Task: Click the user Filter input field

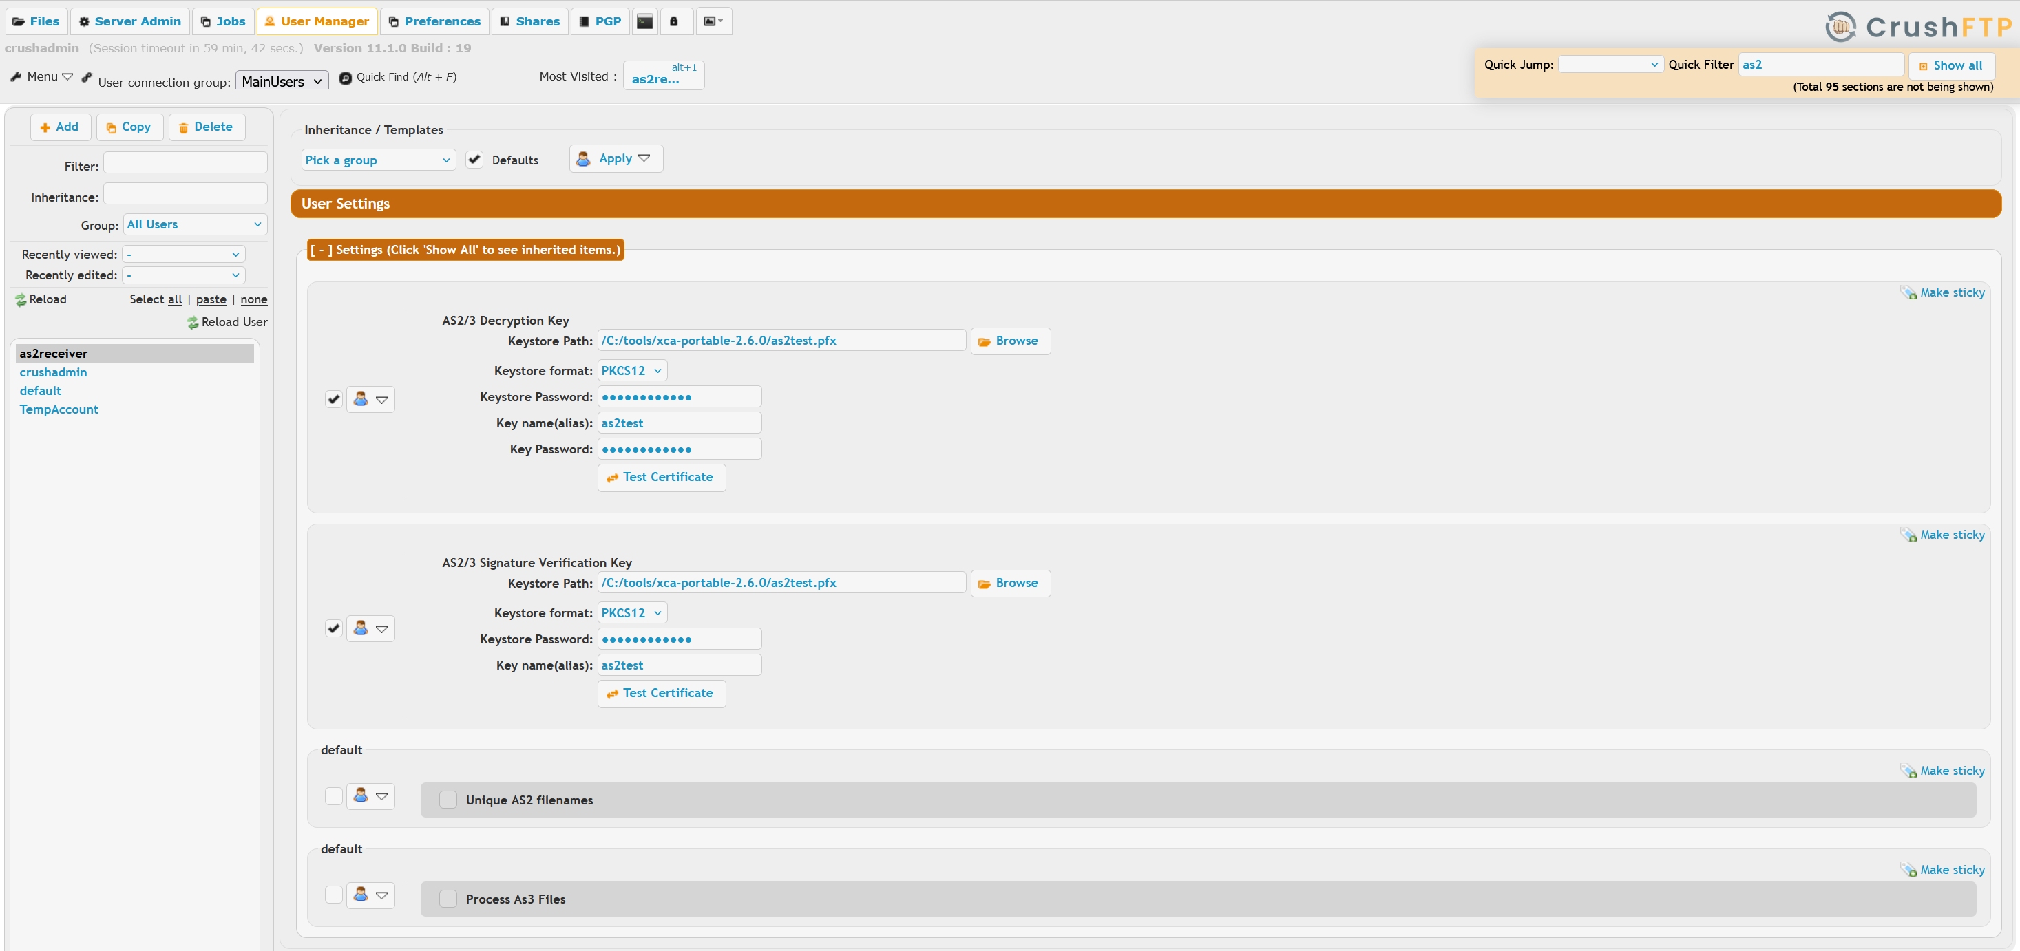Action: tap(185, 163)
